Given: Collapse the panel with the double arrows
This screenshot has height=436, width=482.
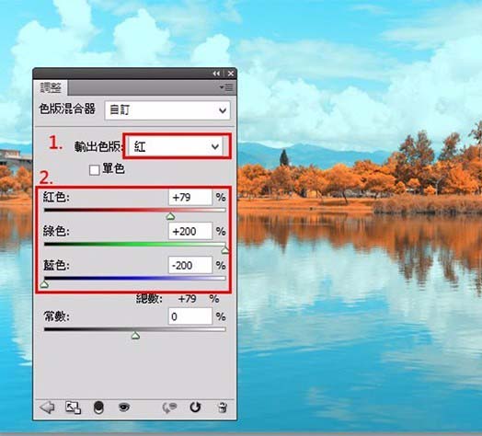Looking at the screenshot, I should [216, 74].
